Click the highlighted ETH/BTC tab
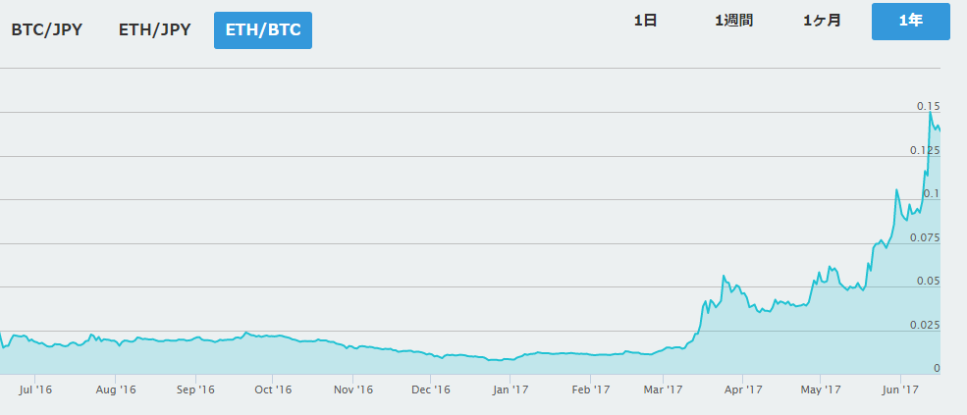The width and height of the screenshot is (967, 415). pos(262,29)
